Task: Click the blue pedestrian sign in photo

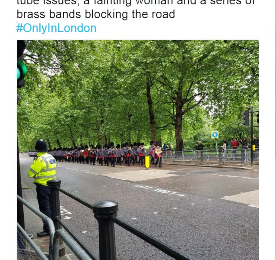Action: (215, 135)
